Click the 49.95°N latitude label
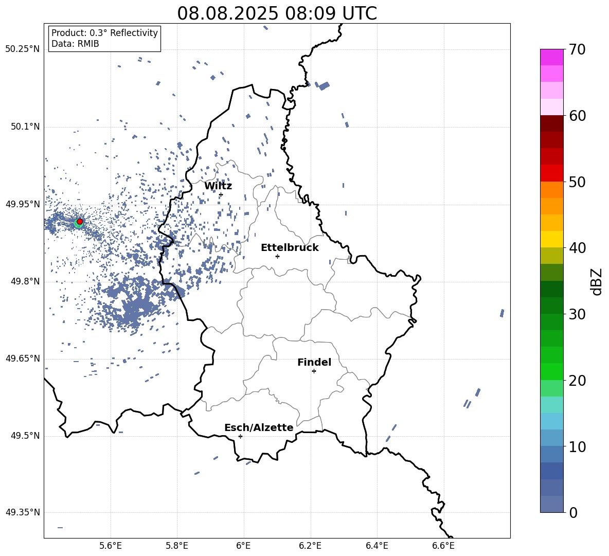The height and width of the screenshot is (556, 609). 23,204
